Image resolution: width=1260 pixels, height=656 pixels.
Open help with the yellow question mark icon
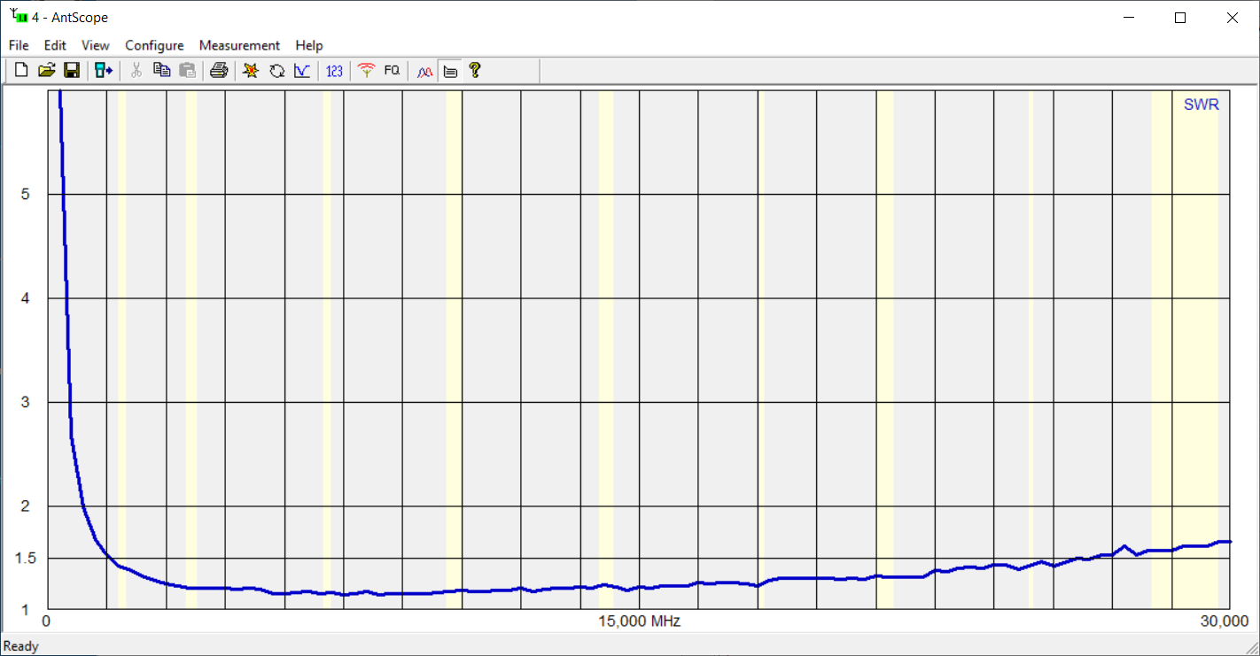pos(475,71)
